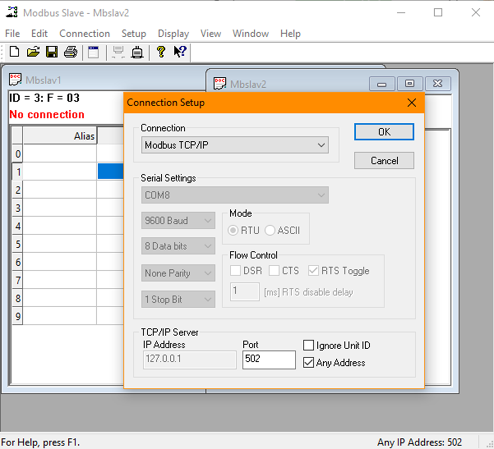Click the Mbslav1 window document icon
This screenshot has height=449, width=494.
[x=15, y=79]
